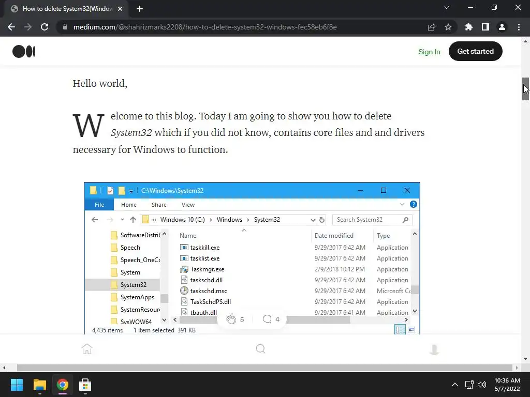This screenshot has height=397, width=530.
Task: Clap for this article
Action: (x=231, y=319)
